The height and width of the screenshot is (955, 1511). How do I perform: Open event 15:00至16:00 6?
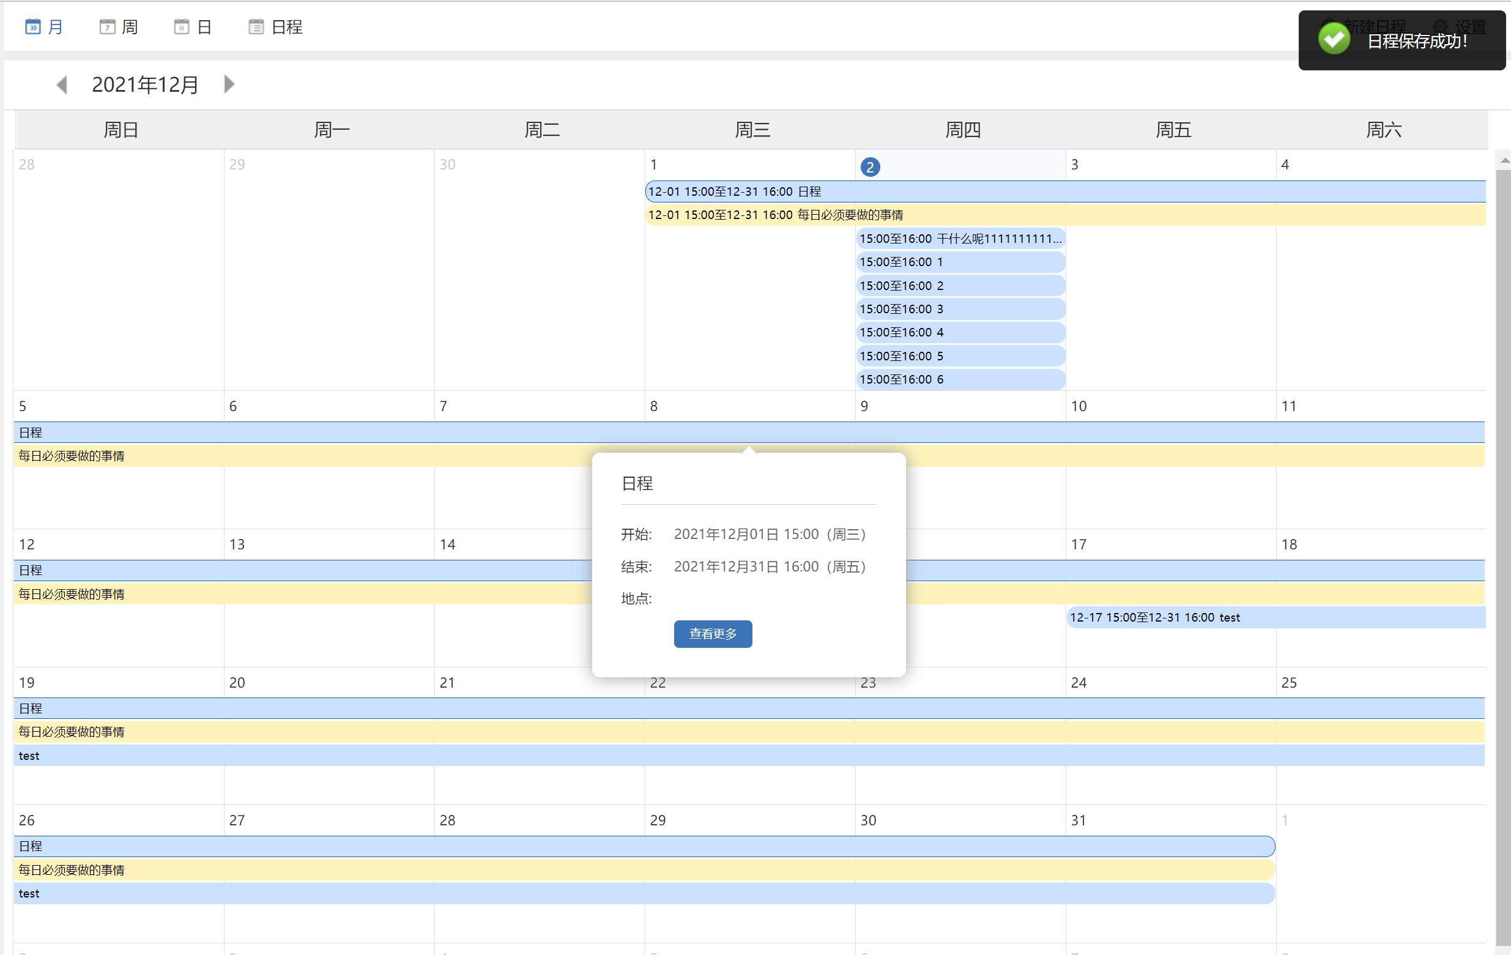pyautogui.click(x=960, y=379)
